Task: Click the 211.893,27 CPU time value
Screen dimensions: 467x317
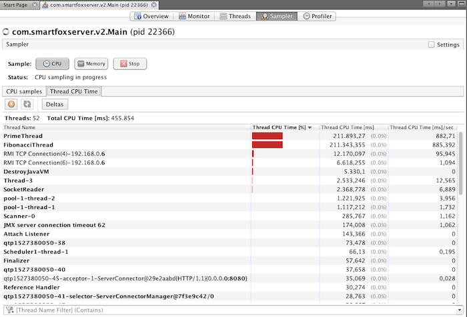Action: click(349, 136)
